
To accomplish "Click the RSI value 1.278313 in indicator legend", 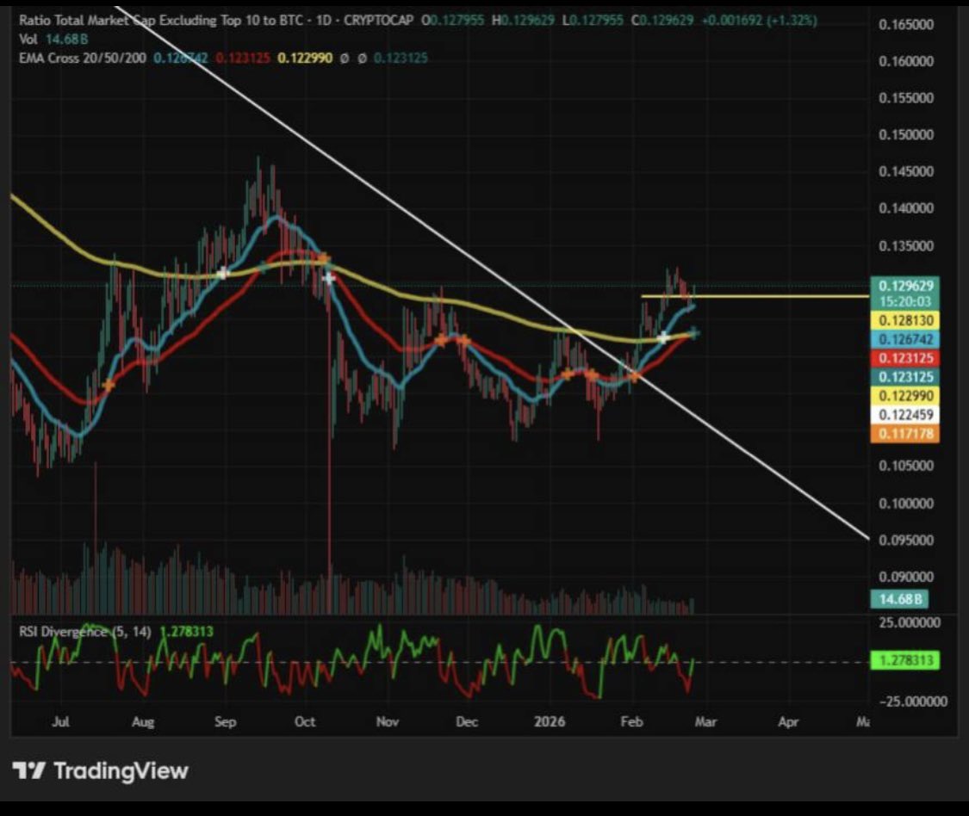I will [x=187, y=631].
